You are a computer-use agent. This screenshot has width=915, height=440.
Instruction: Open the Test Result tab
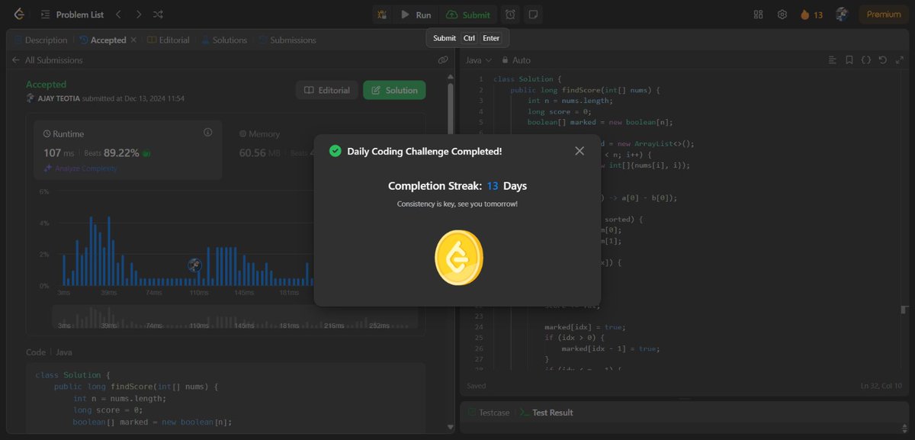pyautogui.click(x=547, y=413)
